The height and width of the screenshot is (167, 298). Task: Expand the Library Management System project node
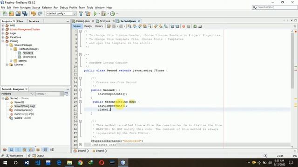[3, 29]
